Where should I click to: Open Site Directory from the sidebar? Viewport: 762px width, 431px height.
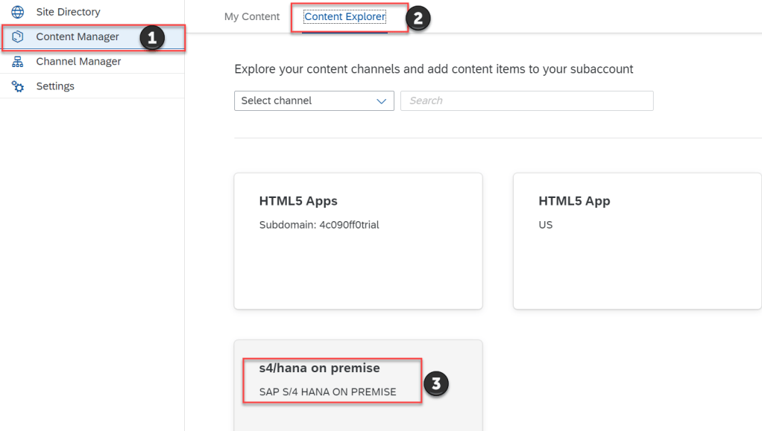point(68,12)
